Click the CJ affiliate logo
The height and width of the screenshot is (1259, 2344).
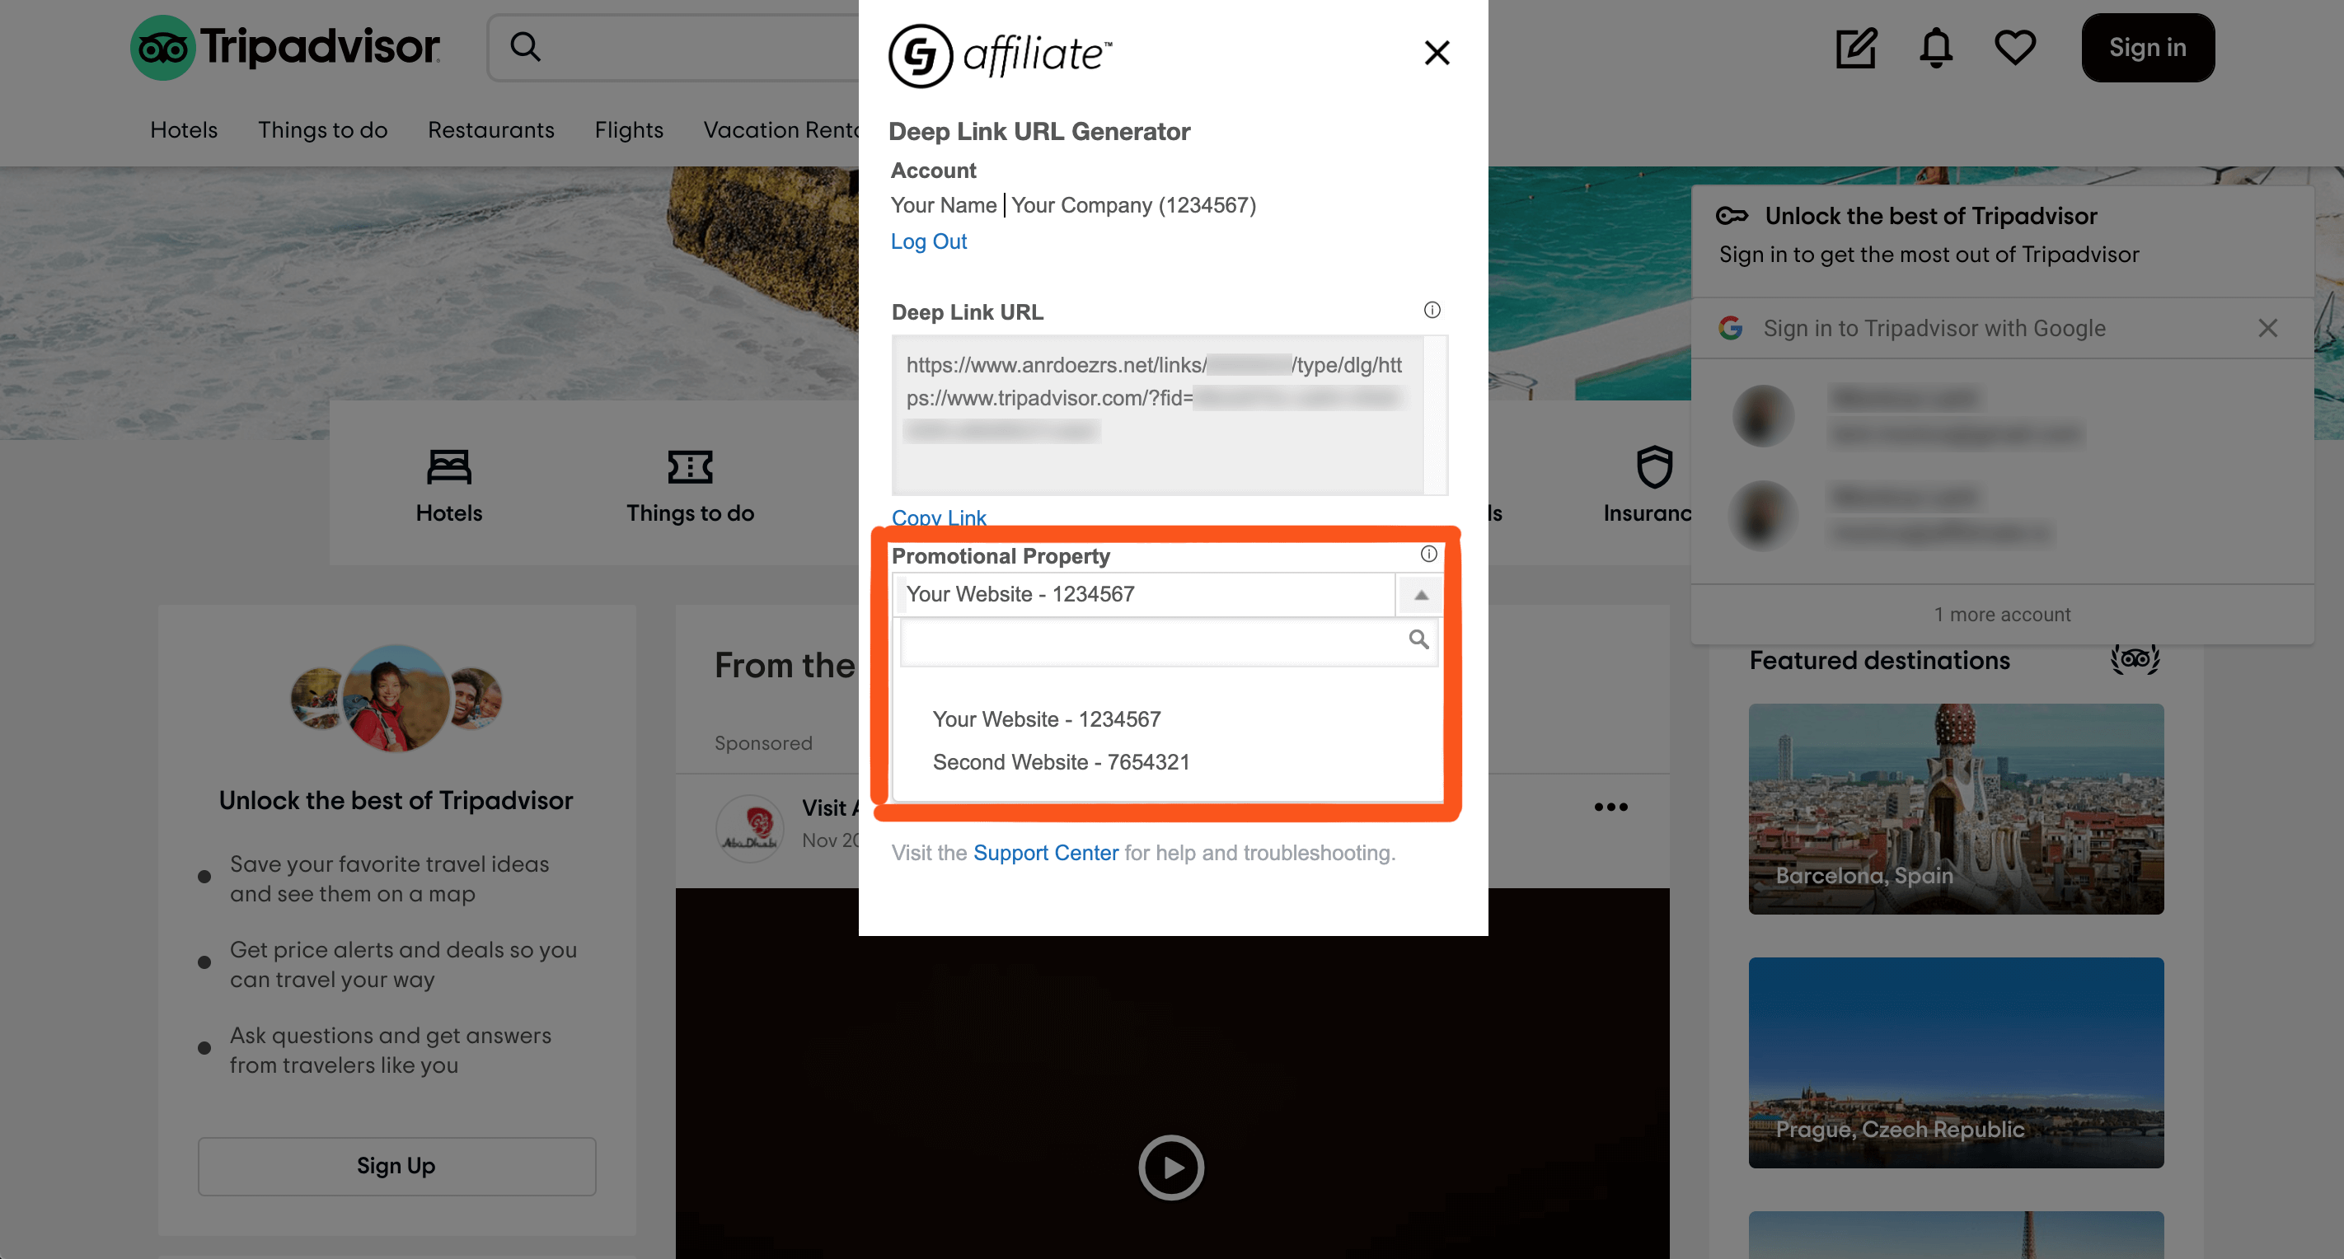1000,55
